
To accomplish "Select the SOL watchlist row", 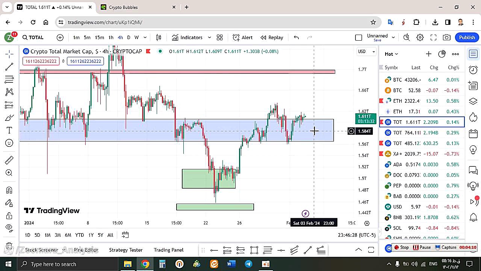I will coord(422,228).
